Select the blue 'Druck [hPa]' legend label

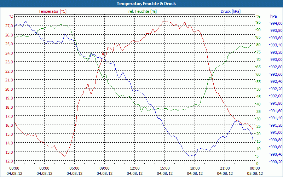pos(231,11)
